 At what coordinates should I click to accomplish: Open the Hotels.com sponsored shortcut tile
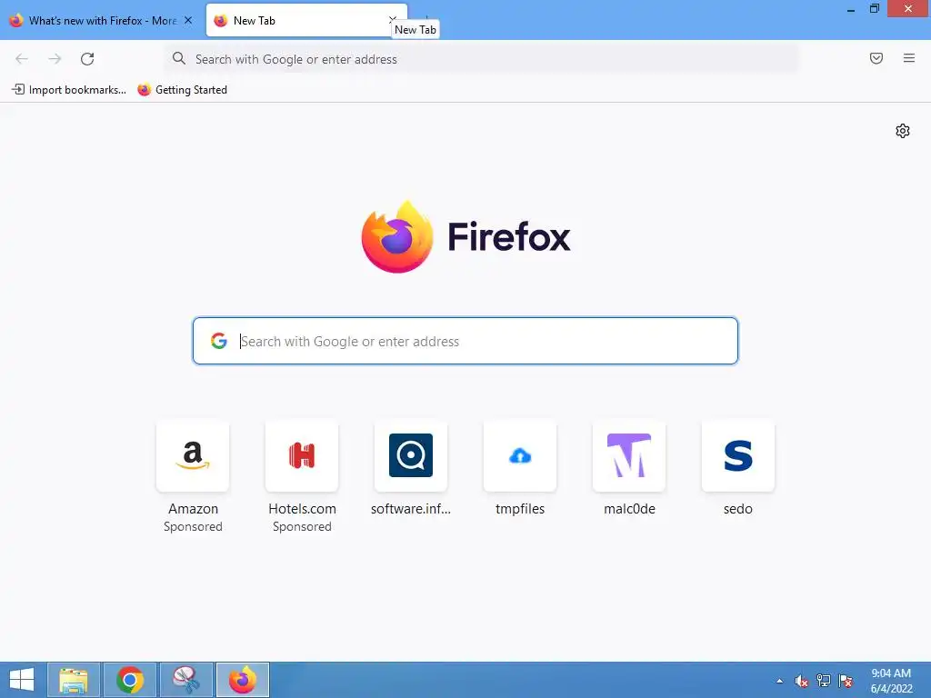click(302, 456)
